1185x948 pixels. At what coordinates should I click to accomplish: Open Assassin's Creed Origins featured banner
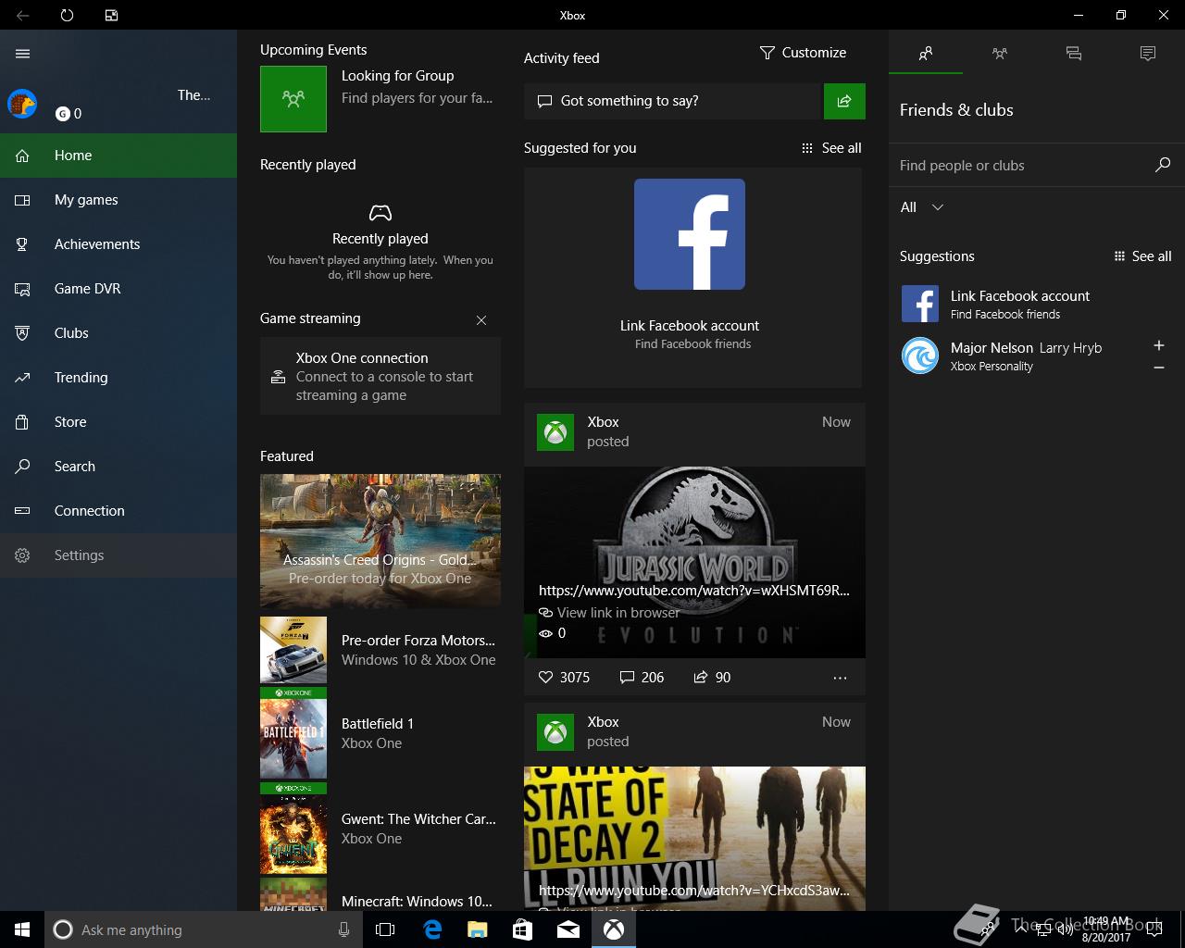[x=380, y=540]
